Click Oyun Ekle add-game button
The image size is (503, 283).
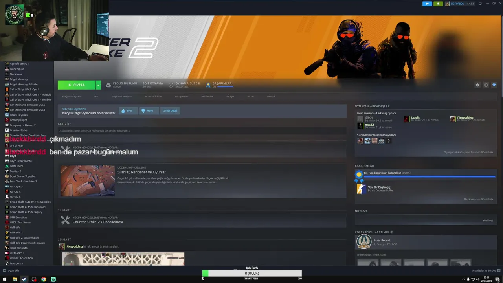pos(11,270)
